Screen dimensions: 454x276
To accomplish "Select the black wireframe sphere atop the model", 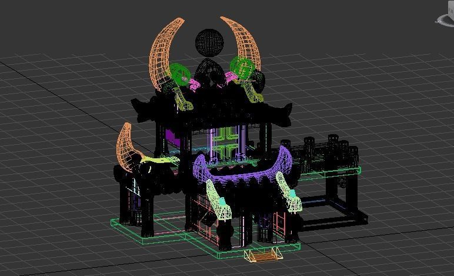I will (209, 43).
